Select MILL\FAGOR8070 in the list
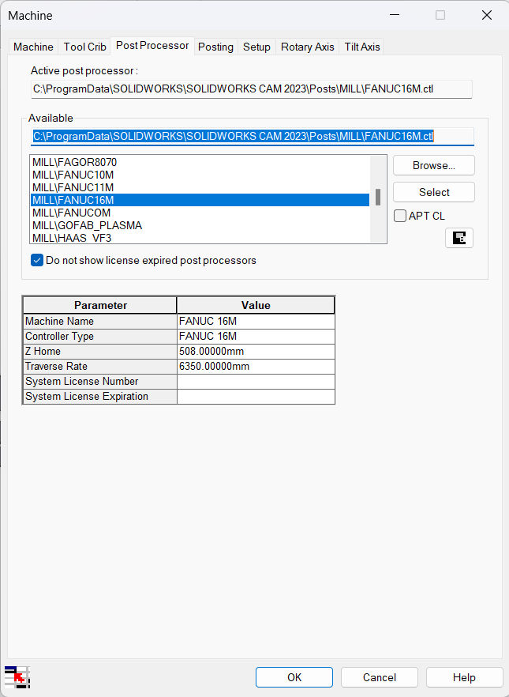 [x=200, y=162]
